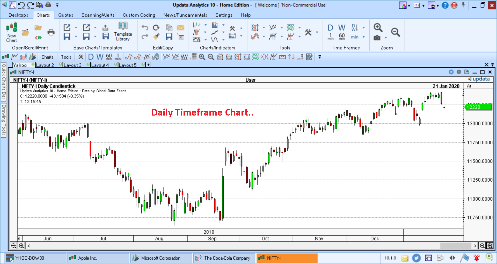Open the Custom Coding ribbon tab
The height and width of the screenshot is (264, 497).
point(139,15)
